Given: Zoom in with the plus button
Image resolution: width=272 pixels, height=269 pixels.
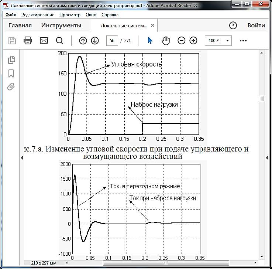Looking at the screenshot, I should click(193, 40).
